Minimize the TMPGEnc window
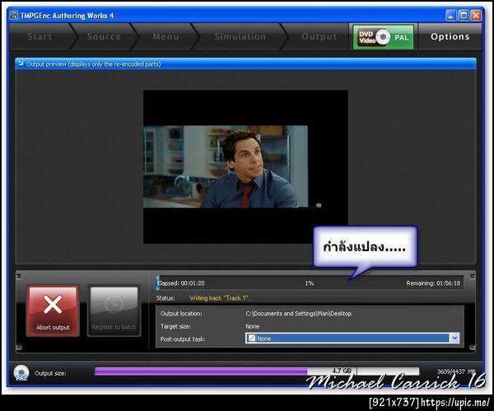 pos(451,15)
